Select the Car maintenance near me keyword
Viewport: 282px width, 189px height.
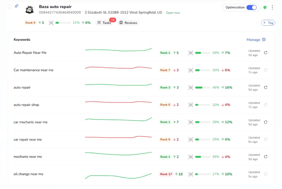[33, 70]
